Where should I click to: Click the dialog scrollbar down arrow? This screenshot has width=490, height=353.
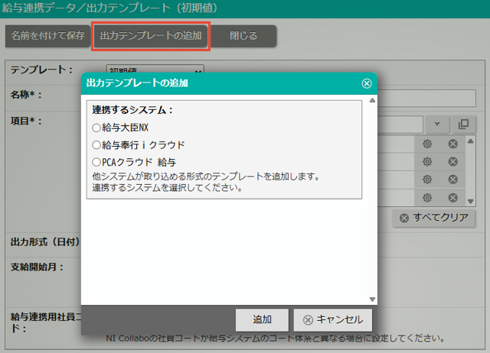373,300
